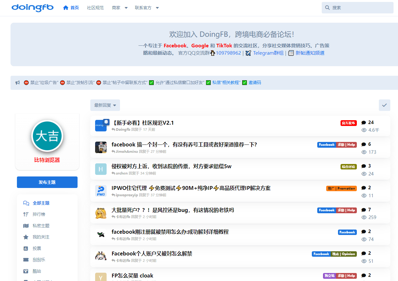Select the 我的关注 star icon
This screenshot has width=398, height=281.
26,237
